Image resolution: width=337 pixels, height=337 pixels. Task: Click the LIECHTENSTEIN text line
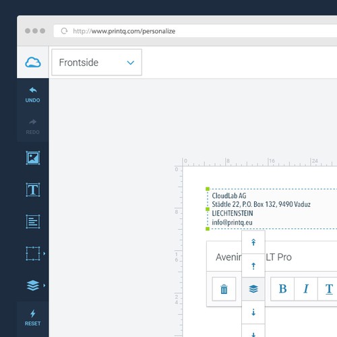pyautogui.click(x=233, y=213)
